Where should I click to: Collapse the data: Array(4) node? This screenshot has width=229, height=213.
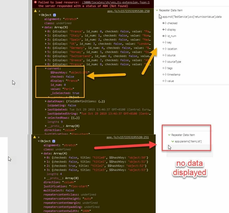[x=42, y=153]
